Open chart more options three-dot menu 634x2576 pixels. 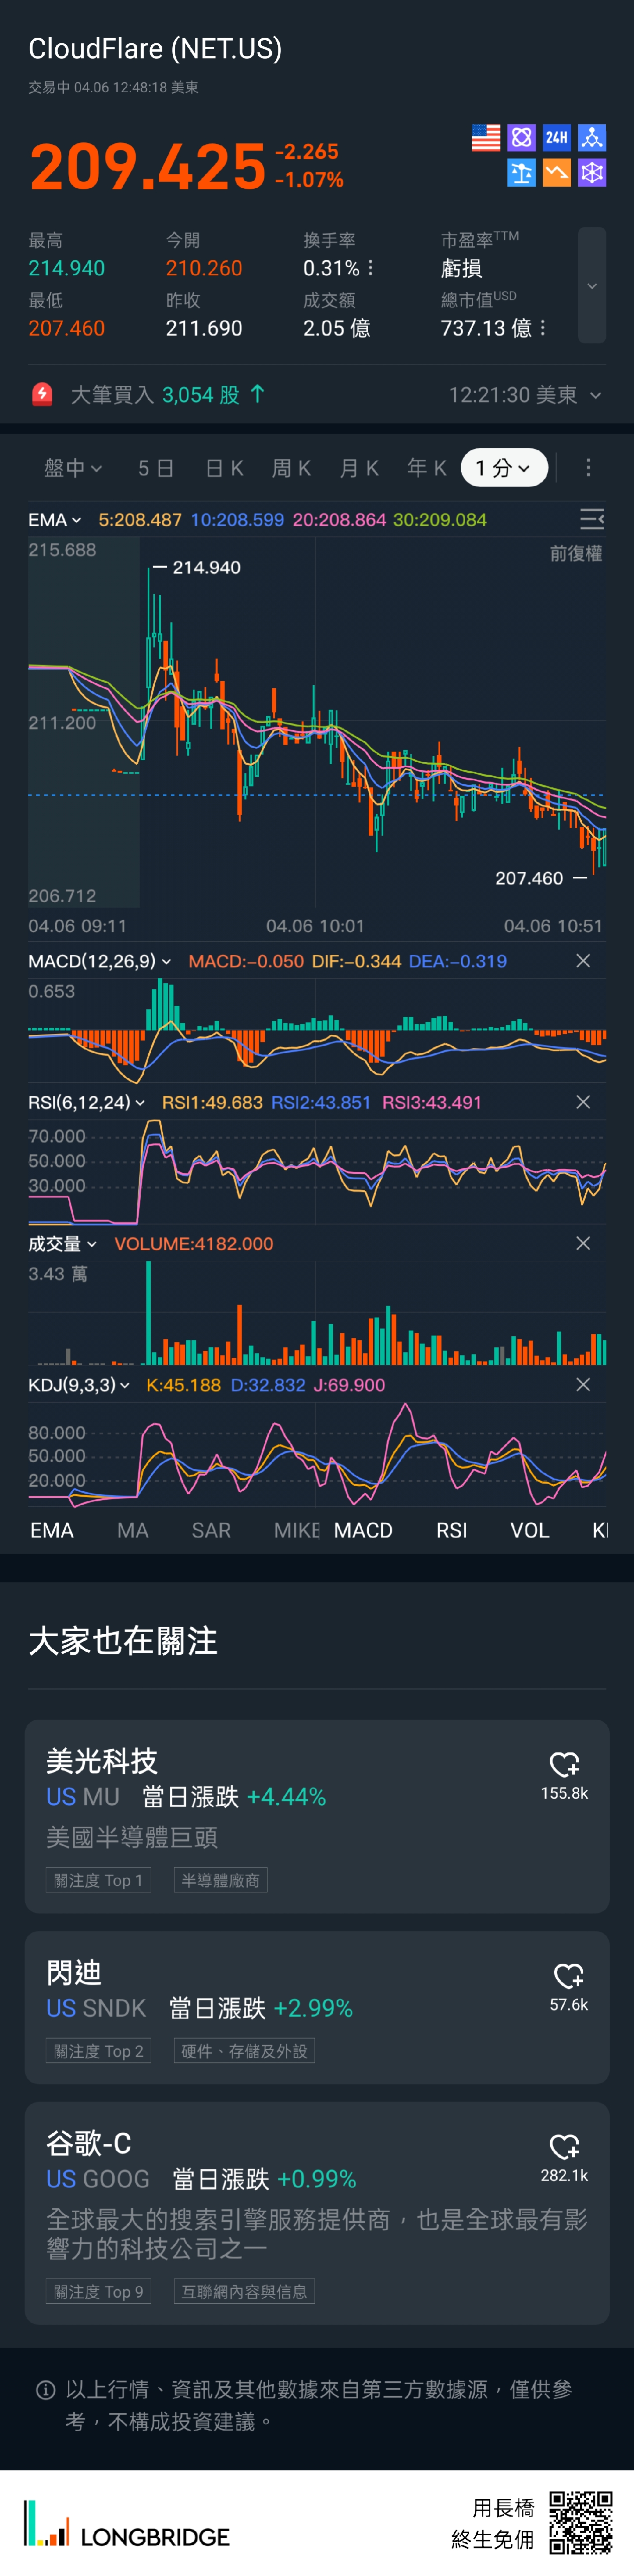point(588,468)
